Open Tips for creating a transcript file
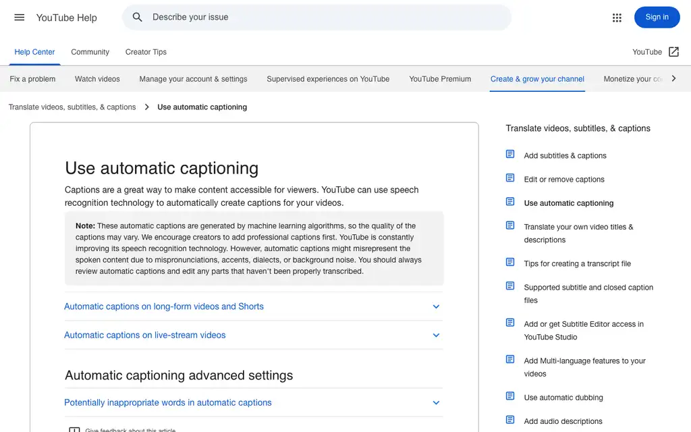Viewport: 691px width, 432px height. tap(578, 264)
